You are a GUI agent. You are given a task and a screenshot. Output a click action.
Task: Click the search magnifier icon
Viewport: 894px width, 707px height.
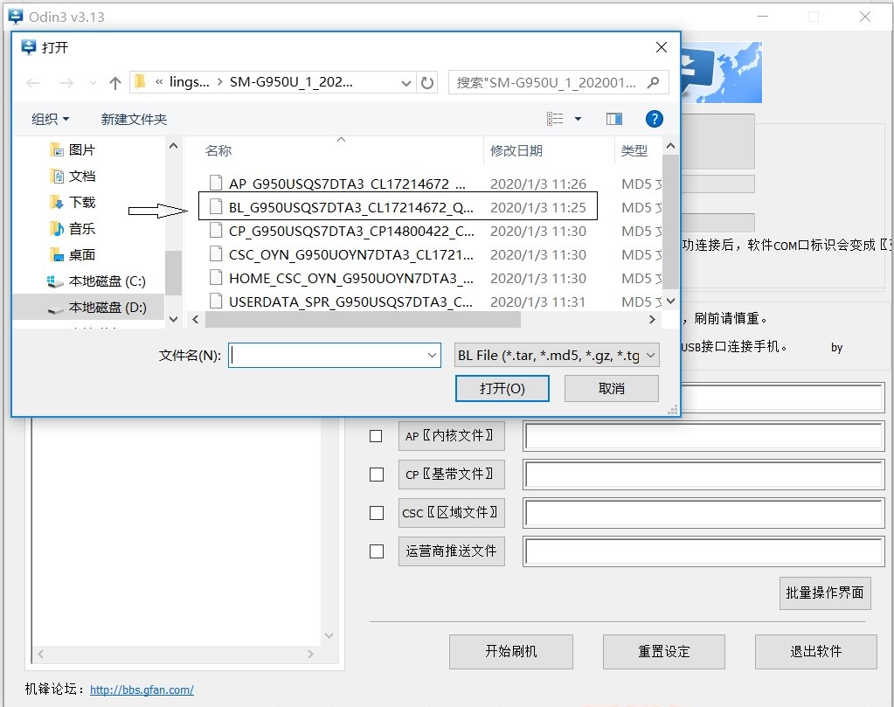pyautogui.click(x=654, y=83)
